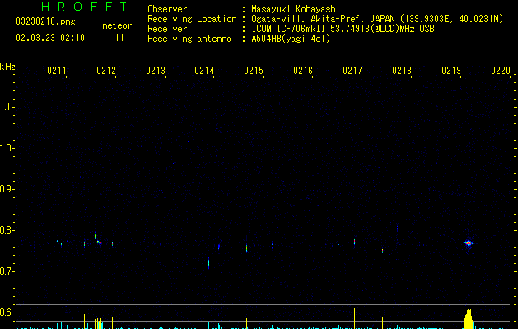Click the 0216 time axis label
518x329 pixels.
[x=303, y=71]
